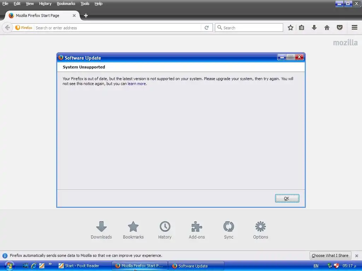Viewport: 362px width, 271px height.
Task: Focus the Search or enter address field
Action: (x=118, y=28)
